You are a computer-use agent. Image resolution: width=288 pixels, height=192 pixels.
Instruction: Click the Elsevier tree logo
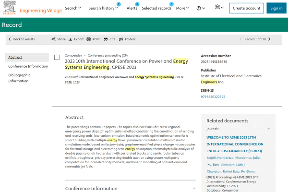pyautogui.click(x=10, y=7)
